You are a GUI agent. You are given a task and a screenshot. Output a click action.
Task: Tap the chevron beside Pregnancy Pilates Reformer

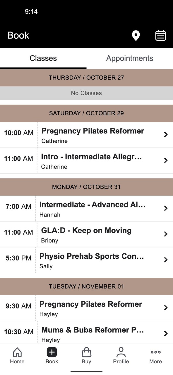click(166, 134)
